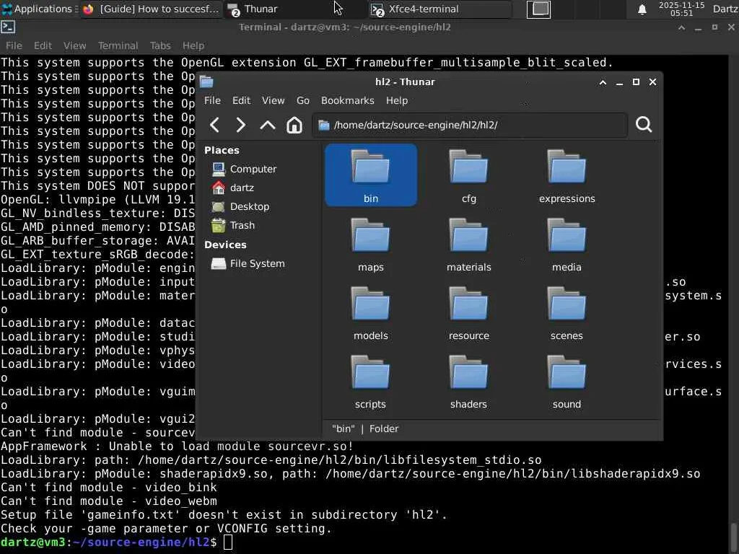
Task: Select the bin folder
Action: point(370,175)
